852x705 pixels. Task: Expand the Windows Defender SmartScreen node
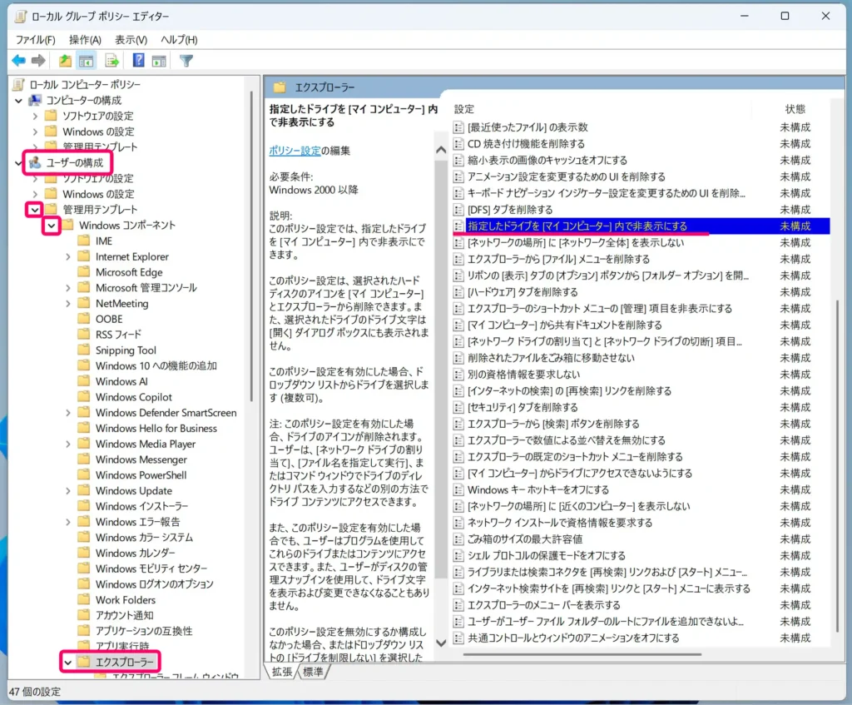68,413
